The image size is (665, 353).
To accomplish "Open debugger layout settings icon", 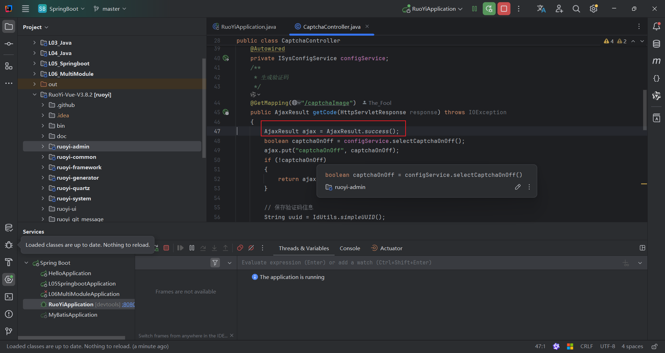I will coord(642,248).
